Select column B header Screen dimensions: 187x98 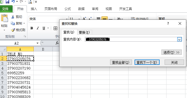point(43,49)
